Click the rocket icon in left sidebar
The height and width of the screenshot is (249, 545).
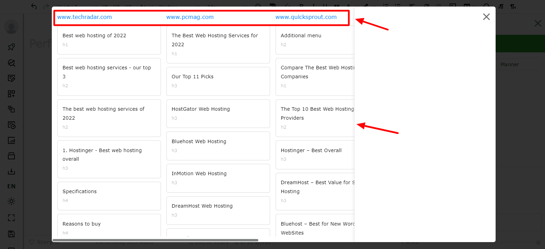[11, 47]
